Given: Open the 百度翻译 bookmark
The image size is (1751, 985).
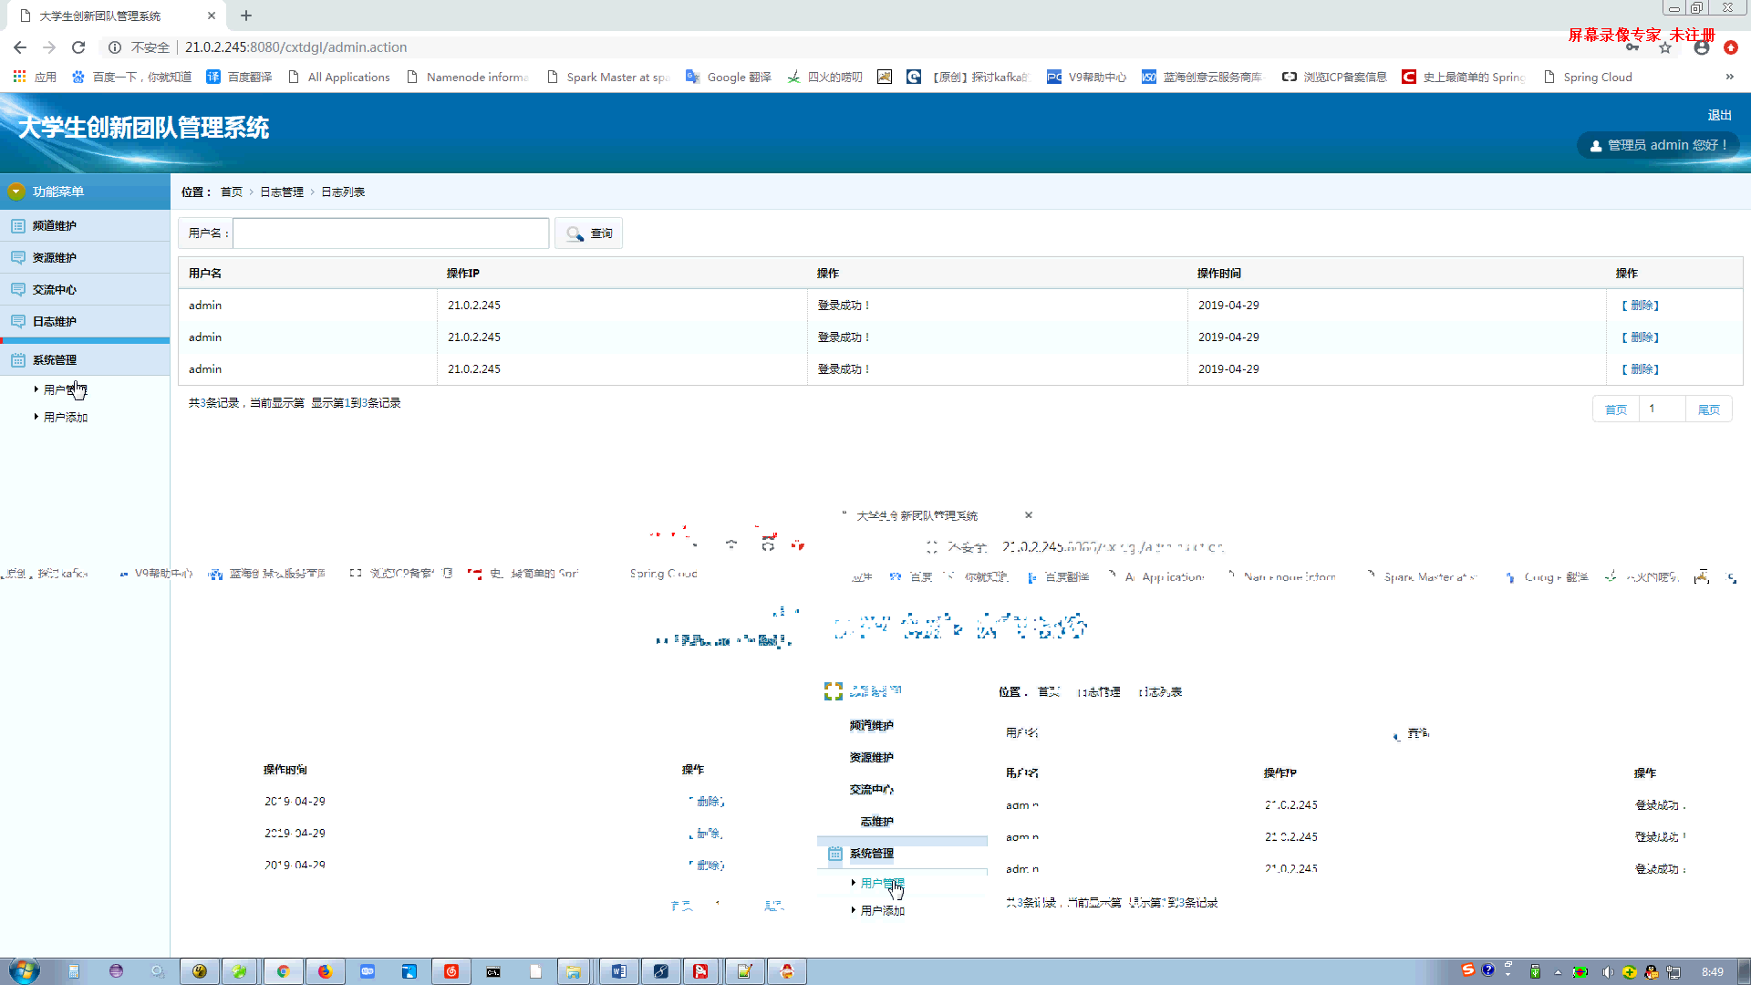Looking at the screenshot, I should click(x=239, y=77).
